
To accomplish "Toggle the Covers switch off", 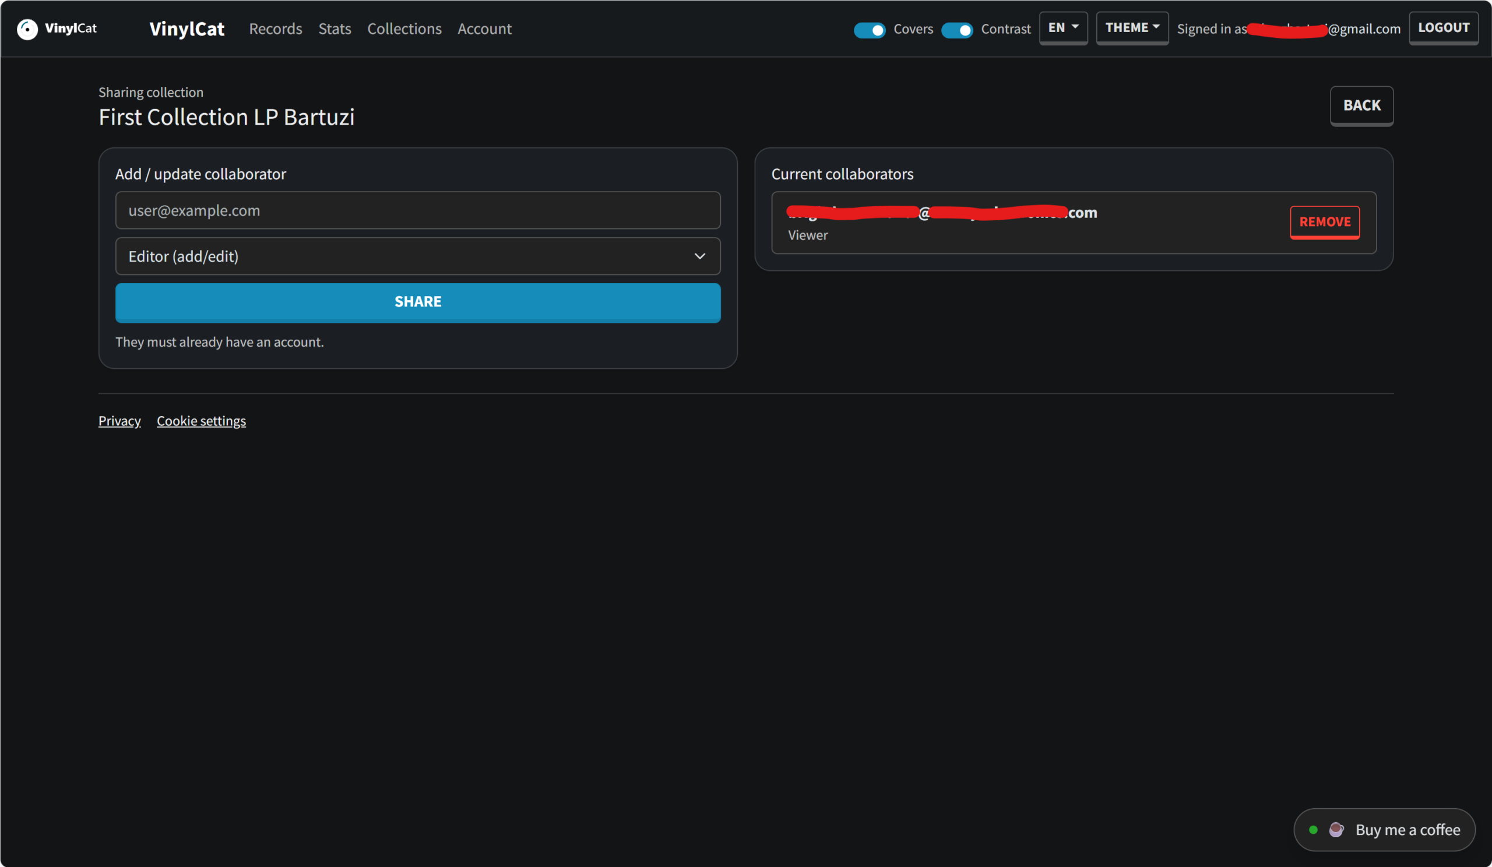I will (x=869, y=30).
